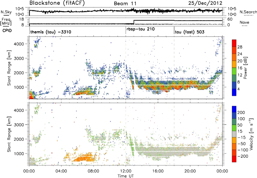Click the red bottom of Velocity color bar
Screen dimensions: 257x178
[234, 159]
